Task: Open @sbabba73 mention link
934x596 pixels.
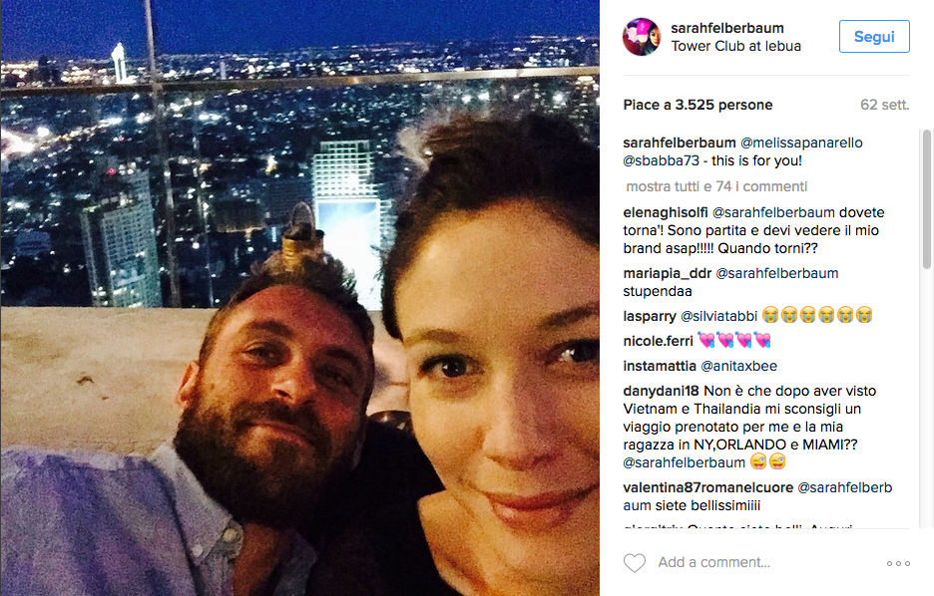Action: pos(662,160)
